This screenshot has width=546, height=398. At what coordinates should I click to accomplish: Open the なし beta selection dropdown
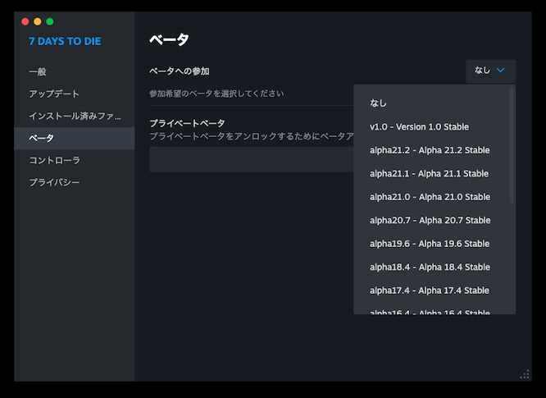click(x=490, y=71)
